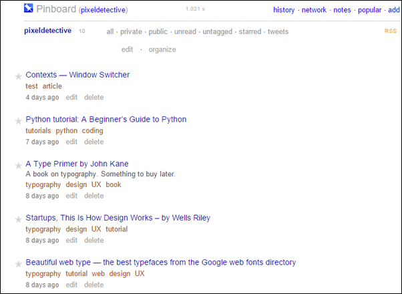Click the Pinboard site title
Screen dimensions: 402x294
click(56, 9)
